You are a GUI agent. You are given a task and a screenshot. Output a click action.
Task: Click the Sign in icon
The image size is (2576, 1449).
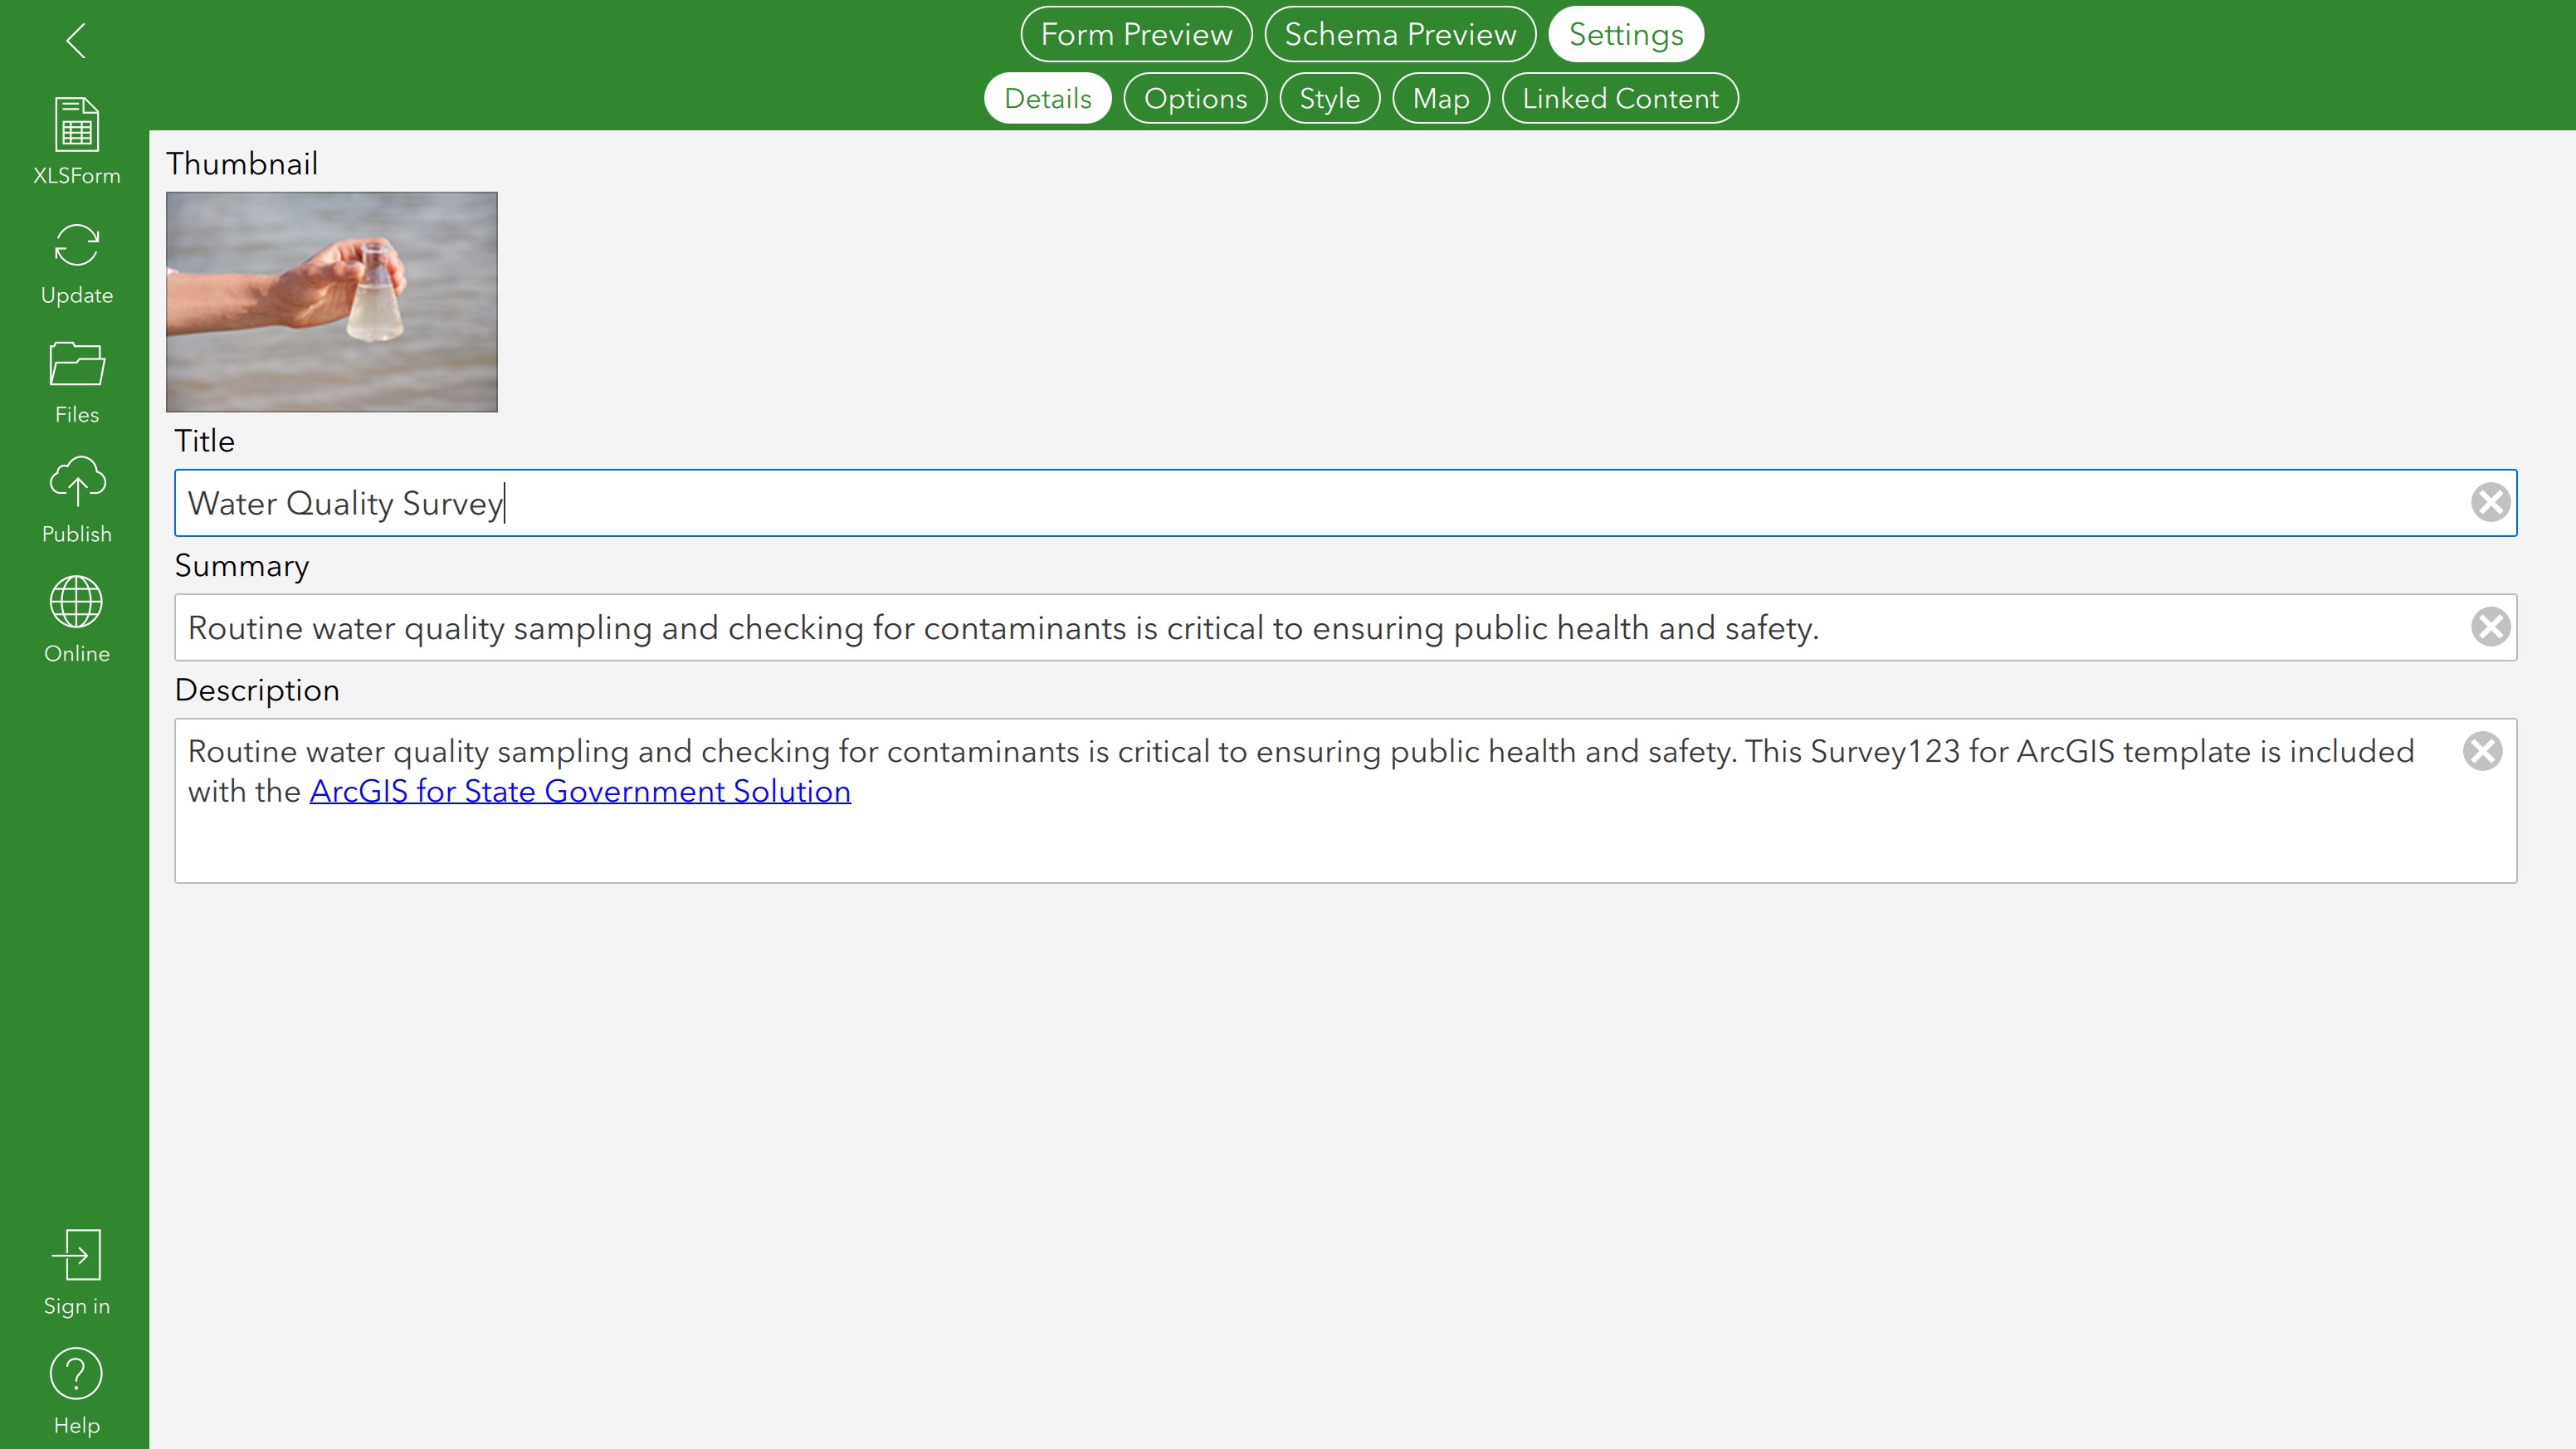pos(76,1255)
